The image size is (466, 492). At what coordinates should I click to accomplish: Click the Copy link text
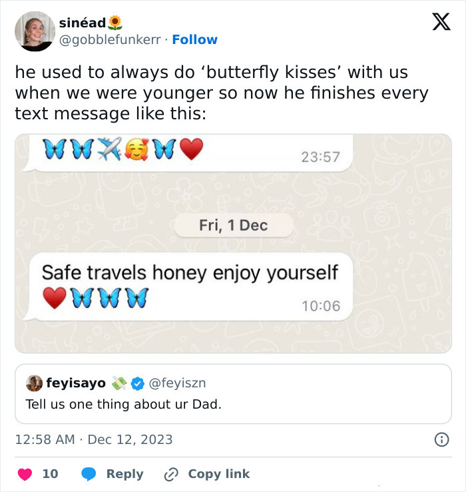[218, 474]
